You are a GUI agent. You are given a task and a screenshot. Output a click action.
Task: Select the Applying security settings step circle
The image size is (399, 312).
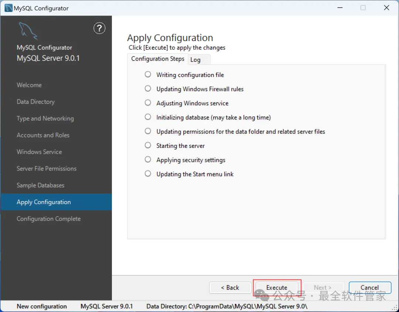[x=148, y=159]
